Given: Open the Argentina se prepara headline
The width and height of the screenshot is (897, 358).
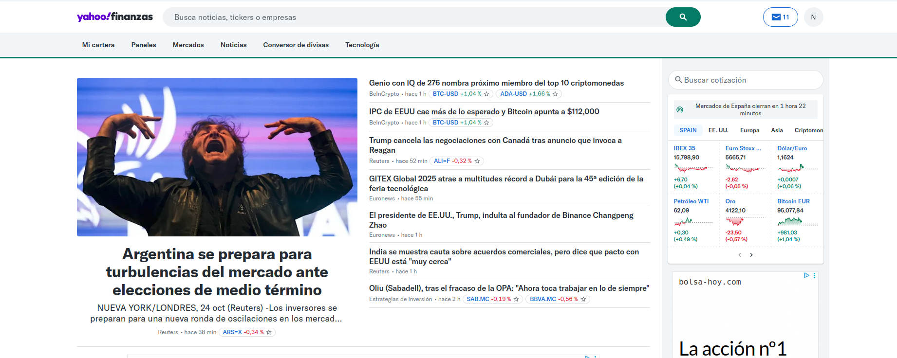Looking at the screenshot, I should pyautogui.click(x=217, y=272).
